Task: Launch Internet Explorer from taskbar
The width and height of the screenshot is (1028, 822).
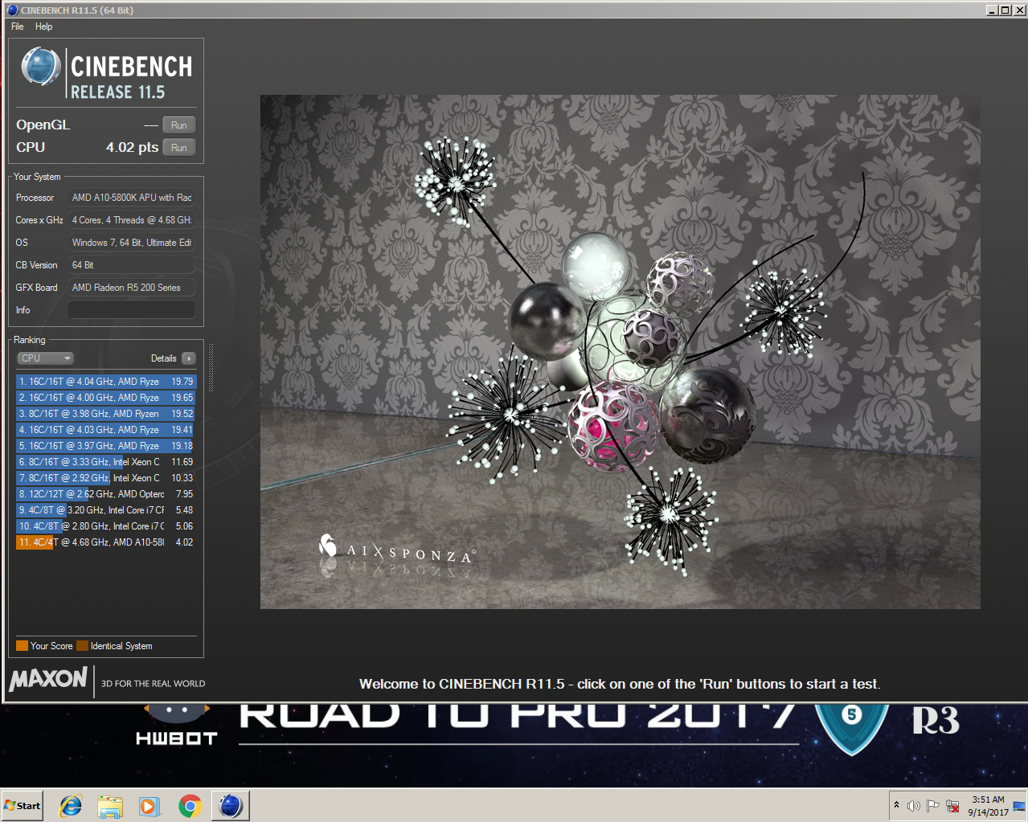Action: (x=71, y=806)
